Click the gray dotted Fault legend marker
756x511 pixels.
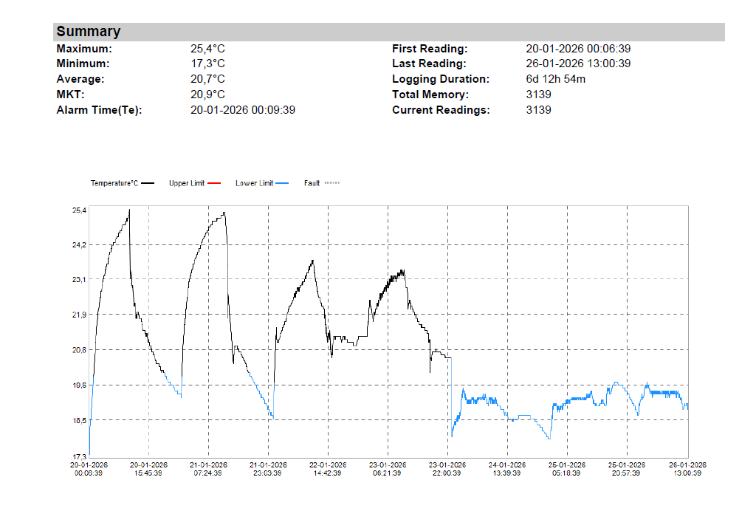click(332, 183)
